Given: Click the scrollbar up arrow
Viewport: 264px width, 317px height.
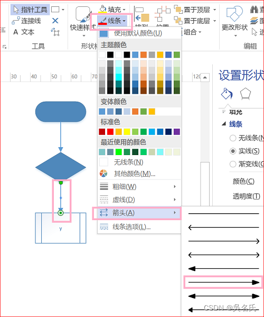Looking at the screenshot, I should pos(205,77).
